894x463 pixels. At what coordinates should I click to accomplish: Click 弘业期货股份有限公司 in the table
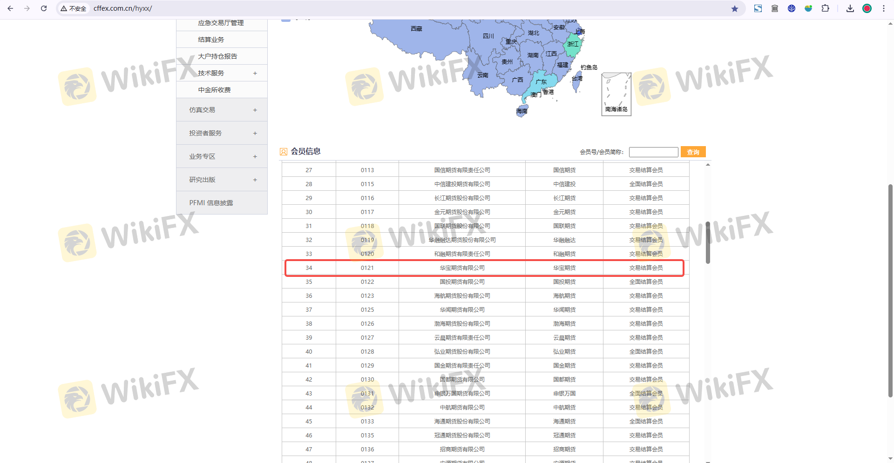[x=462, y=352]
